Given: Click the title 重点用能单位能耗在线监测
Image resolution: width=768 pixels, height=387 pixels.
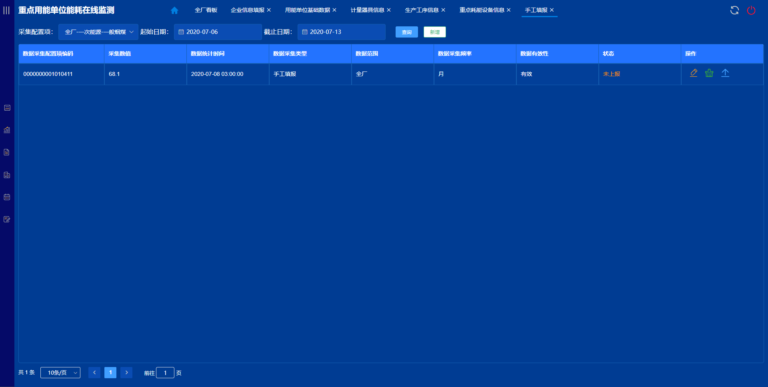Looking at the screenshot, I should (66, 10).
